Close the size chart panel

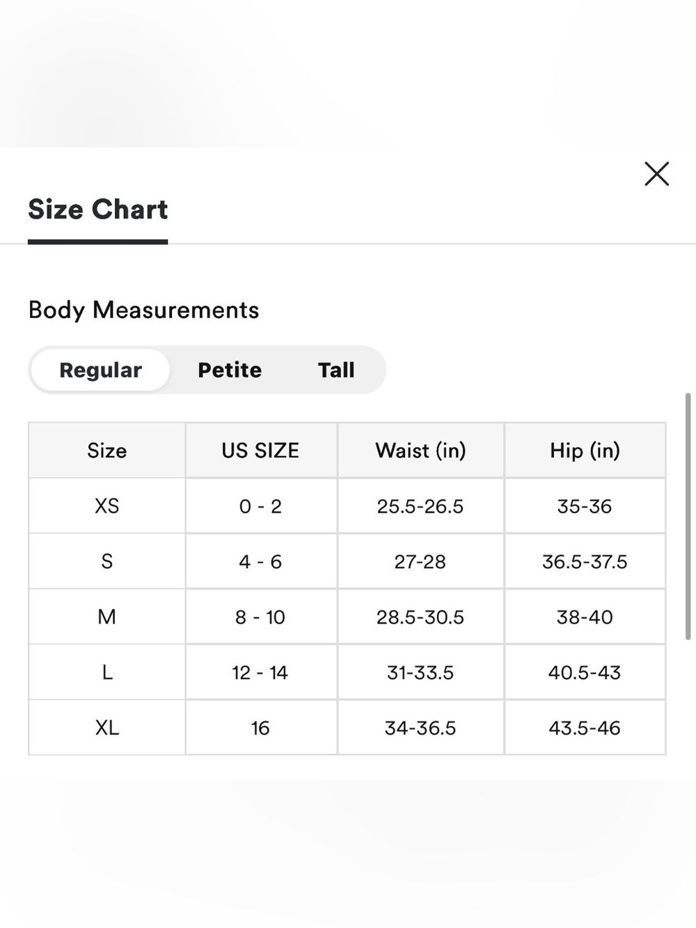656,174
